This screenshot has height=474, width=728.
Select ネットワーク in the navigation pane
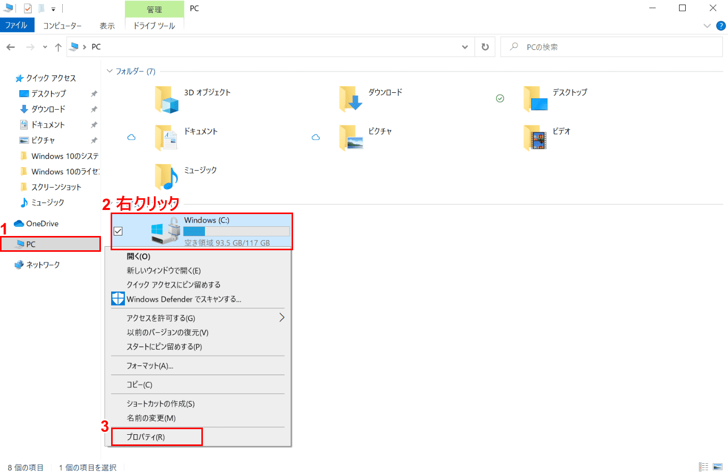[37, 265]
